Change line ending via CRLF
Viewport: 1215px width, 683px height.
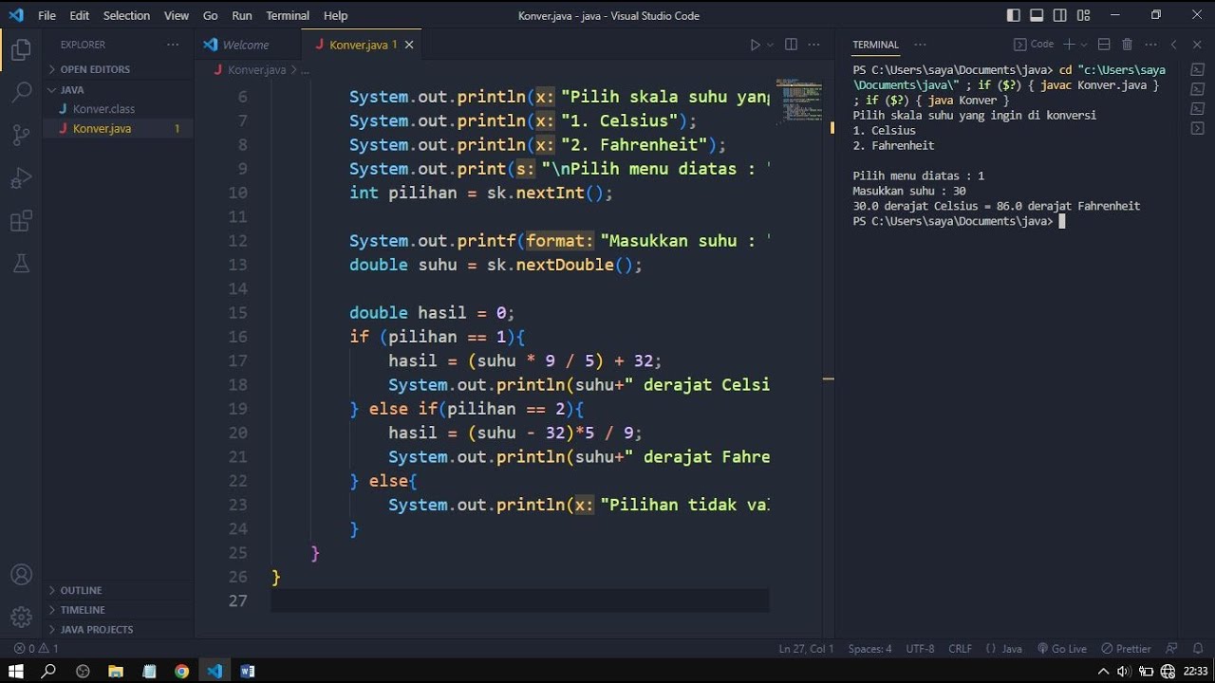point(960,649)
